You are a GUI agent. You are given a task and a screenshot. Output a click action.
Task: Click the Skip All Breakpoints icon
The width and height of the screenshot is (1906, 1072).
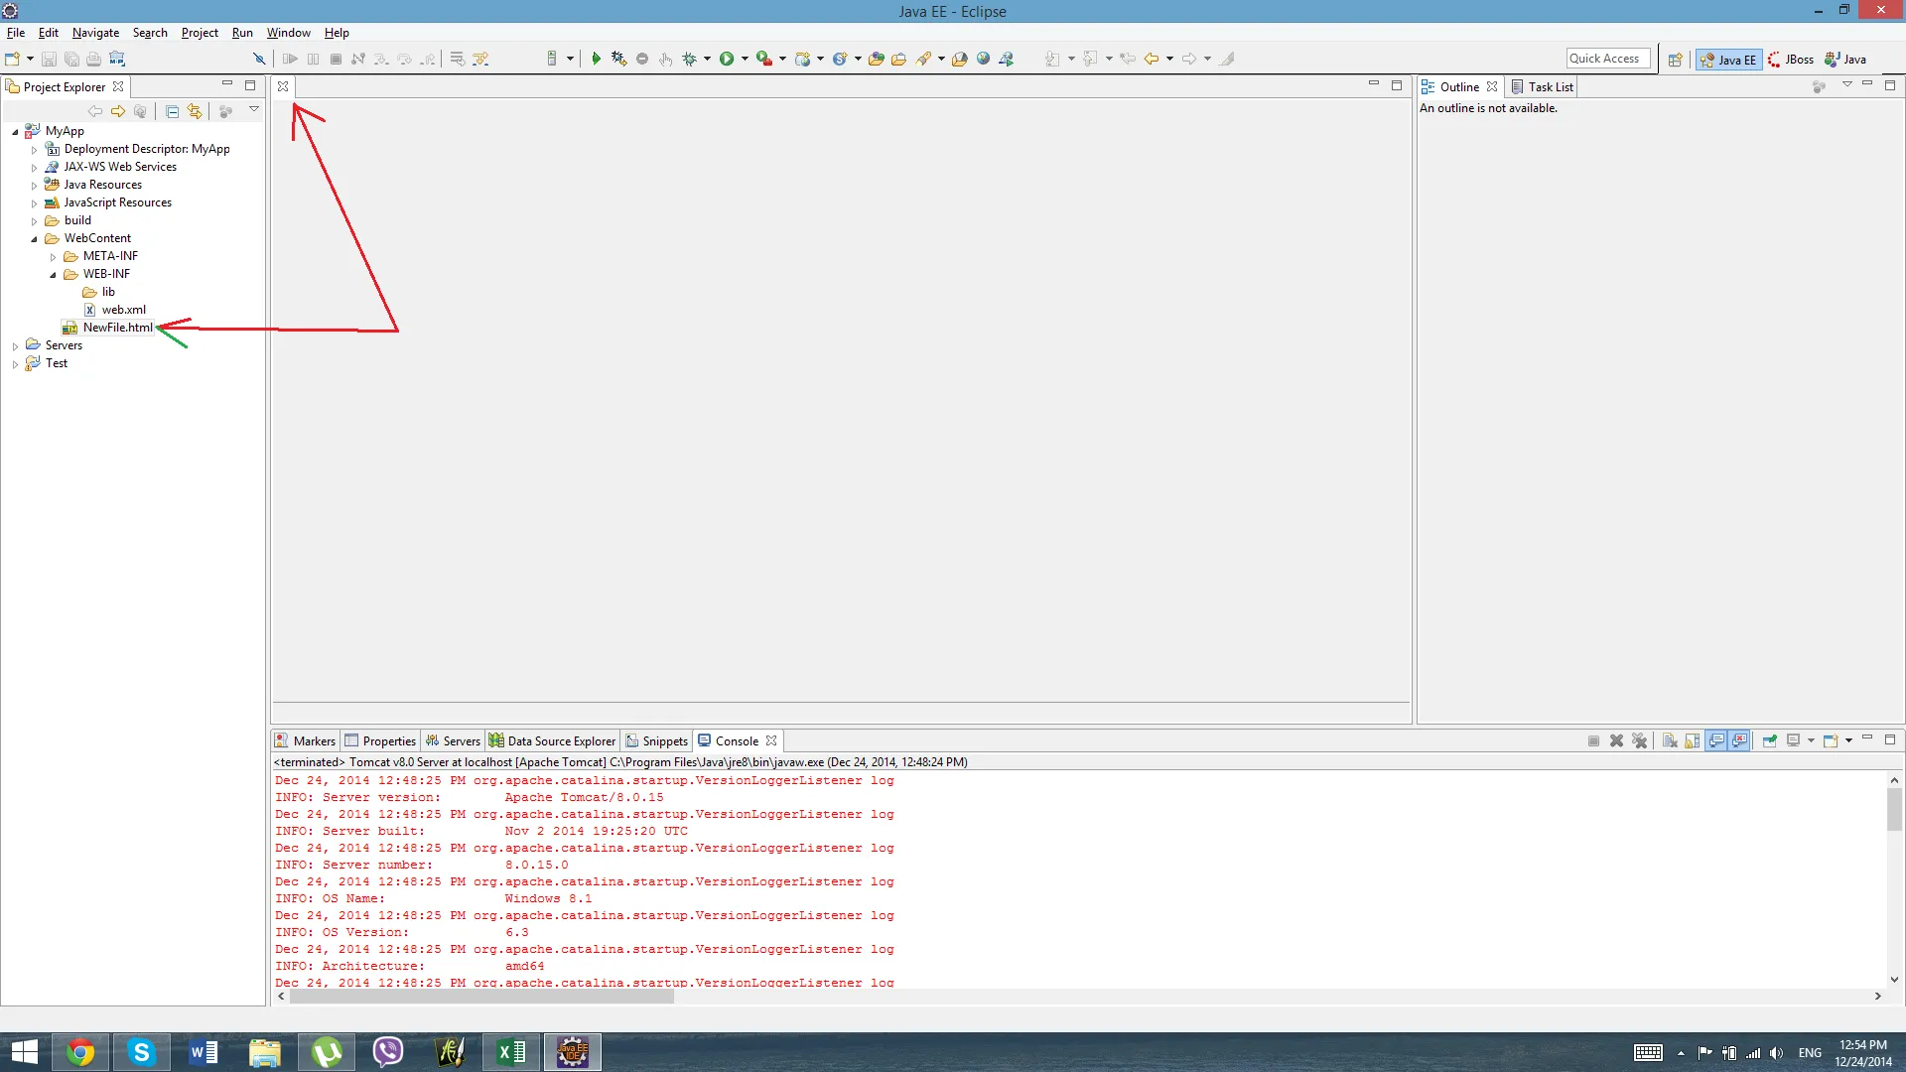[259, 60]
